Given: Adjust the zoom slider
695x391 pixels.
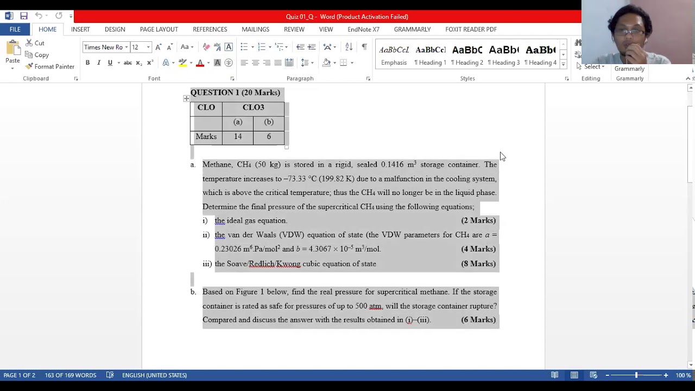Looking at the screenshot, I should tap(636, 375).
